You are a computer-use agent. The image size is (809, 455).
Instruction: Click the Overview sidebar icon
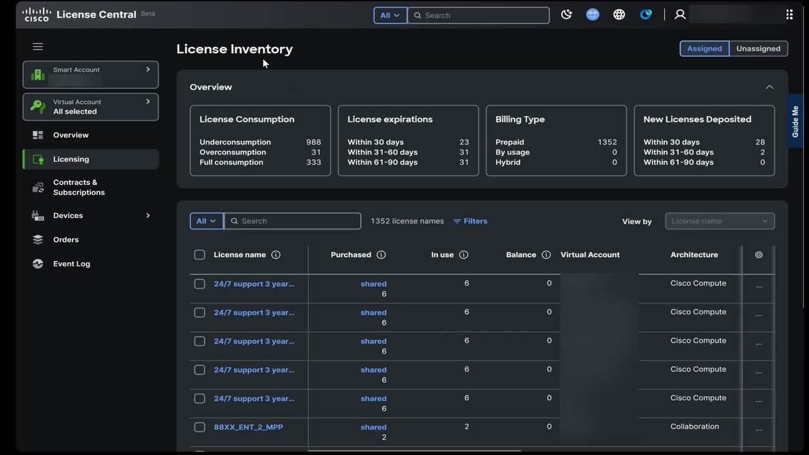click(38, 135)
